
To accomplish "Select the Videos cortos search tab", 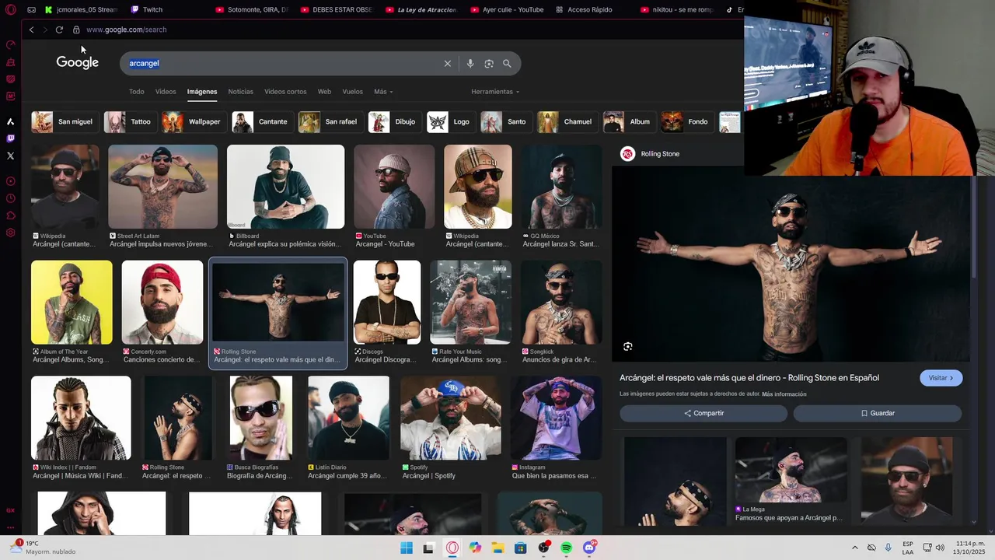I will coord(285,92).
